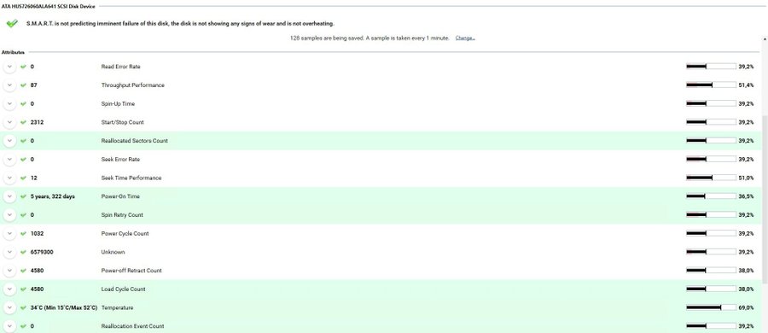Expand the Spin Retry Count row chevron

(9, 215)
